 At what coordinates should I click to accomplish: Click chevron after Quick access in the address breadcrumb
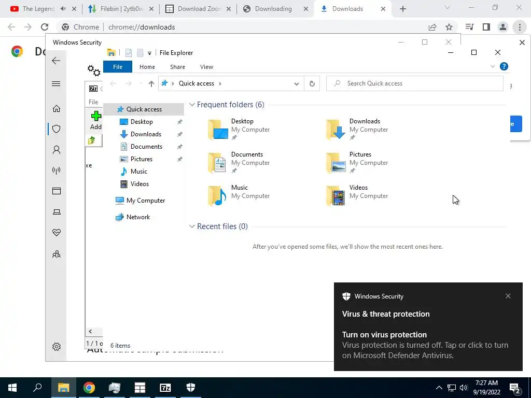click(x=220, y=83)
